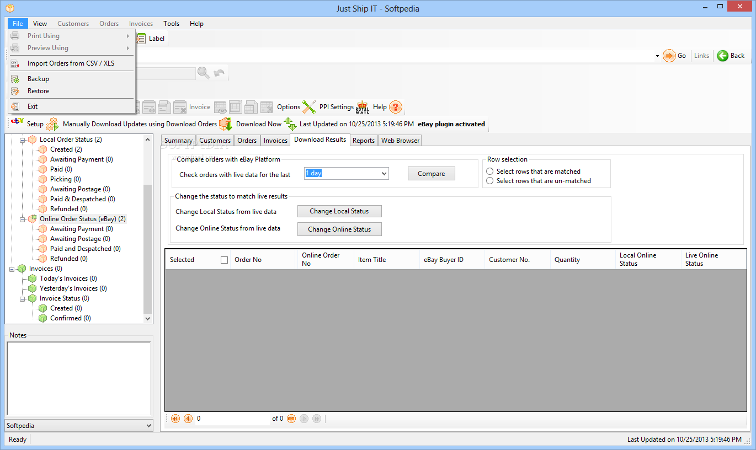Click the delete invoice icon with X
The width and height of the screenshot is (756, 450).
coord(267,107)
